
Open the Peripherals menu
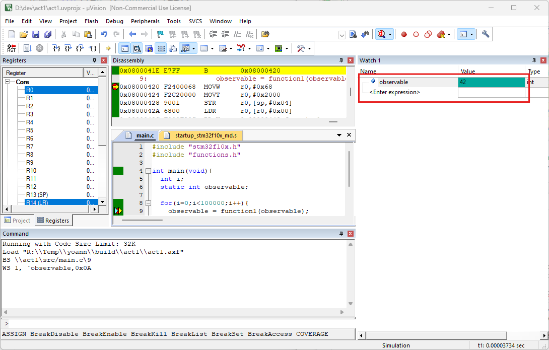click(145, 21)
